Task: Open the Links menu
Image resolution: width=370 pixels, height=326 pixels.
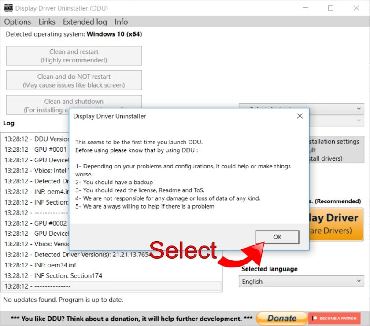Action: [47, 22]
